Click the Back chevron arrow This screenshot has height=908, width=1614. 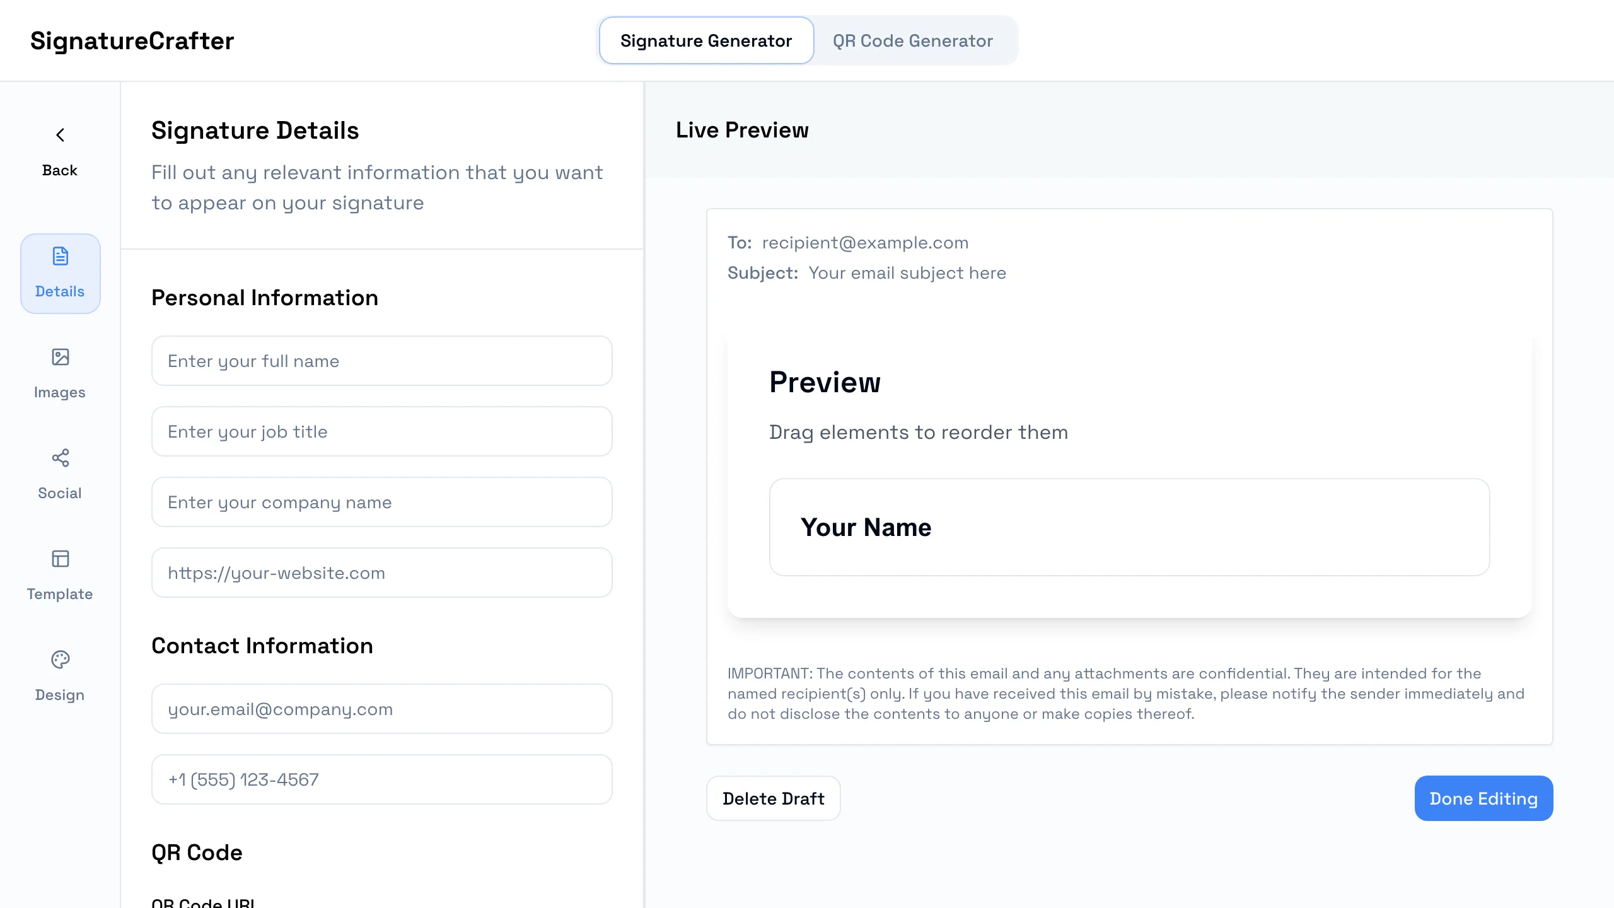tap(60, 135)
